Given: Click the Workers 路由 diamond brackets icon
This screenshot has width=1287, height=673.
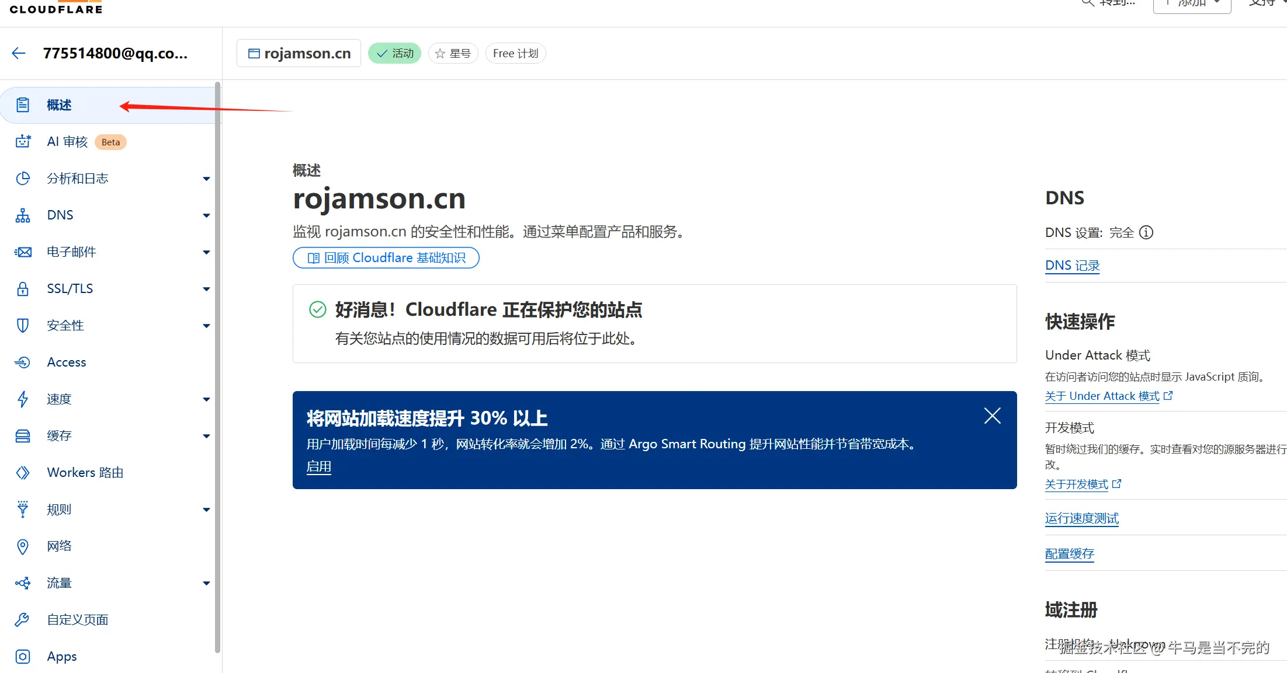Looking at the screenshot, I should click(x=23, y=473).
